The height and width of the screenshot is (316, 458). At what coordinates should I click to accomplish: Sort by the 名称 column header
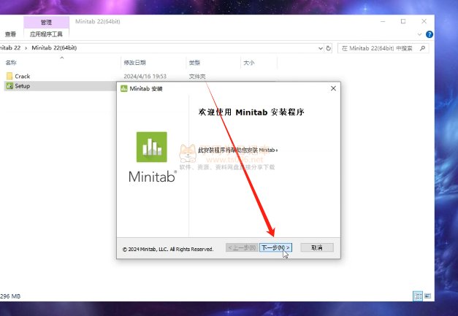(x=11, y=63)
